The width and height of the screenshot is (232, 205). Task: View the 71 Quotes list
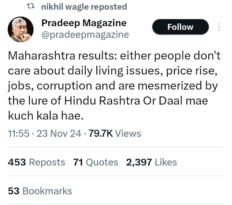pos(96,162)
